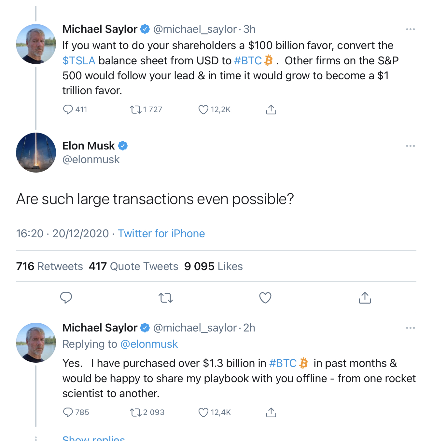Reply to Elon Musk's main tweet
Image resolution: width=446 pixels, height=441 pixels.
point(66,297)
